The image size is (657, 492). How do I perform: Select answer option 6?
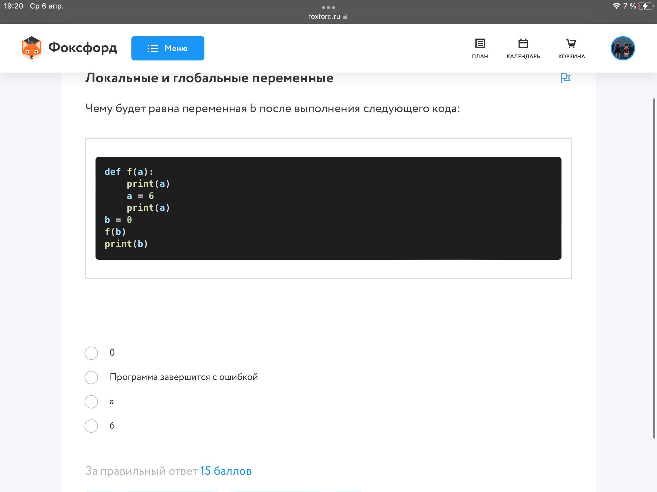(91, 426)
